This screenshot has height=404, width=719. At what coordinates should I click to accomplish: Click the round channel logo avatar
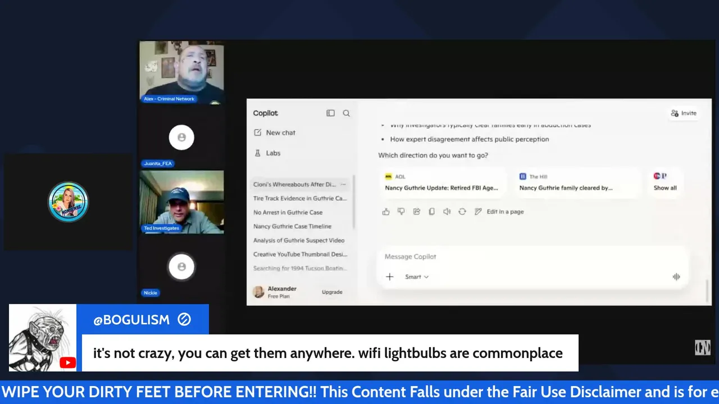click(69, 202)
